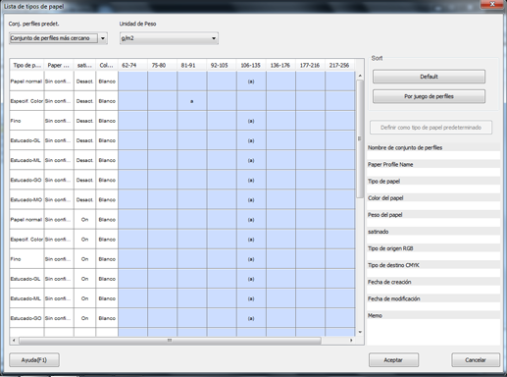Select '(a)' cell in Estucado-MO Desact. row
This screenshot has width=507, height=377.
tap(251, 200)
